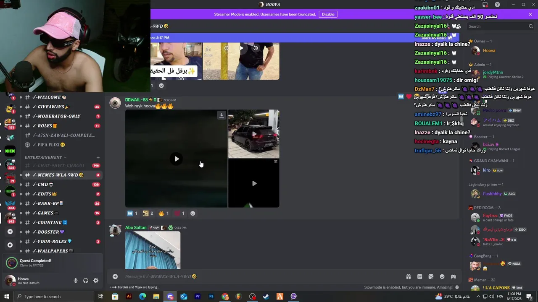Image resolution: width=538 pixels, height=302 pixels.
Task: Open Fushhhhy's member profile
Action: point(500,194)
